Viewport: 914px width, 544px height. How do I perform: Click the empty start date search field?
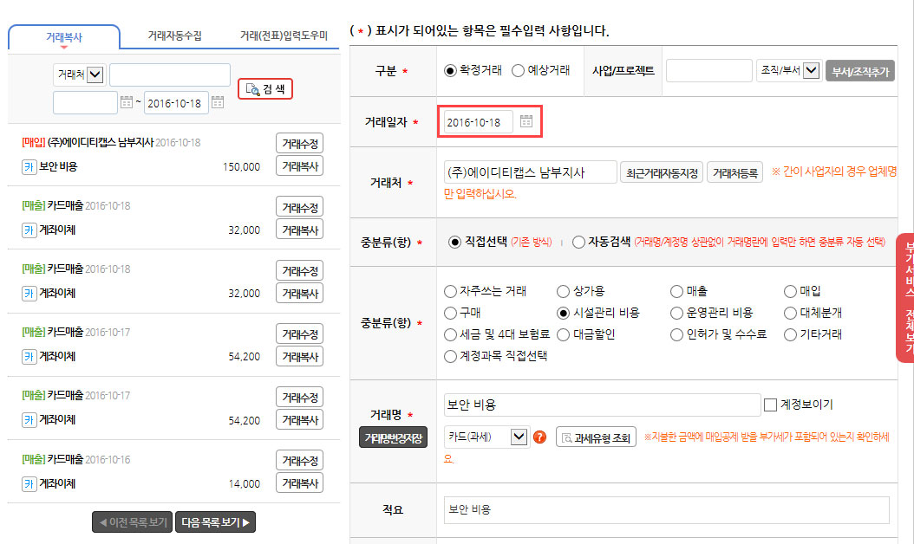pos(85,102)
